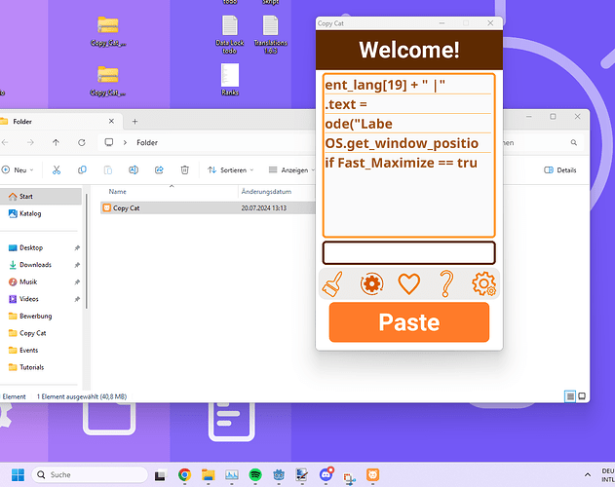The width and height of the screenshot is (615, 487).
Task: Click the question mark help icon
Action: click(446, 283)
